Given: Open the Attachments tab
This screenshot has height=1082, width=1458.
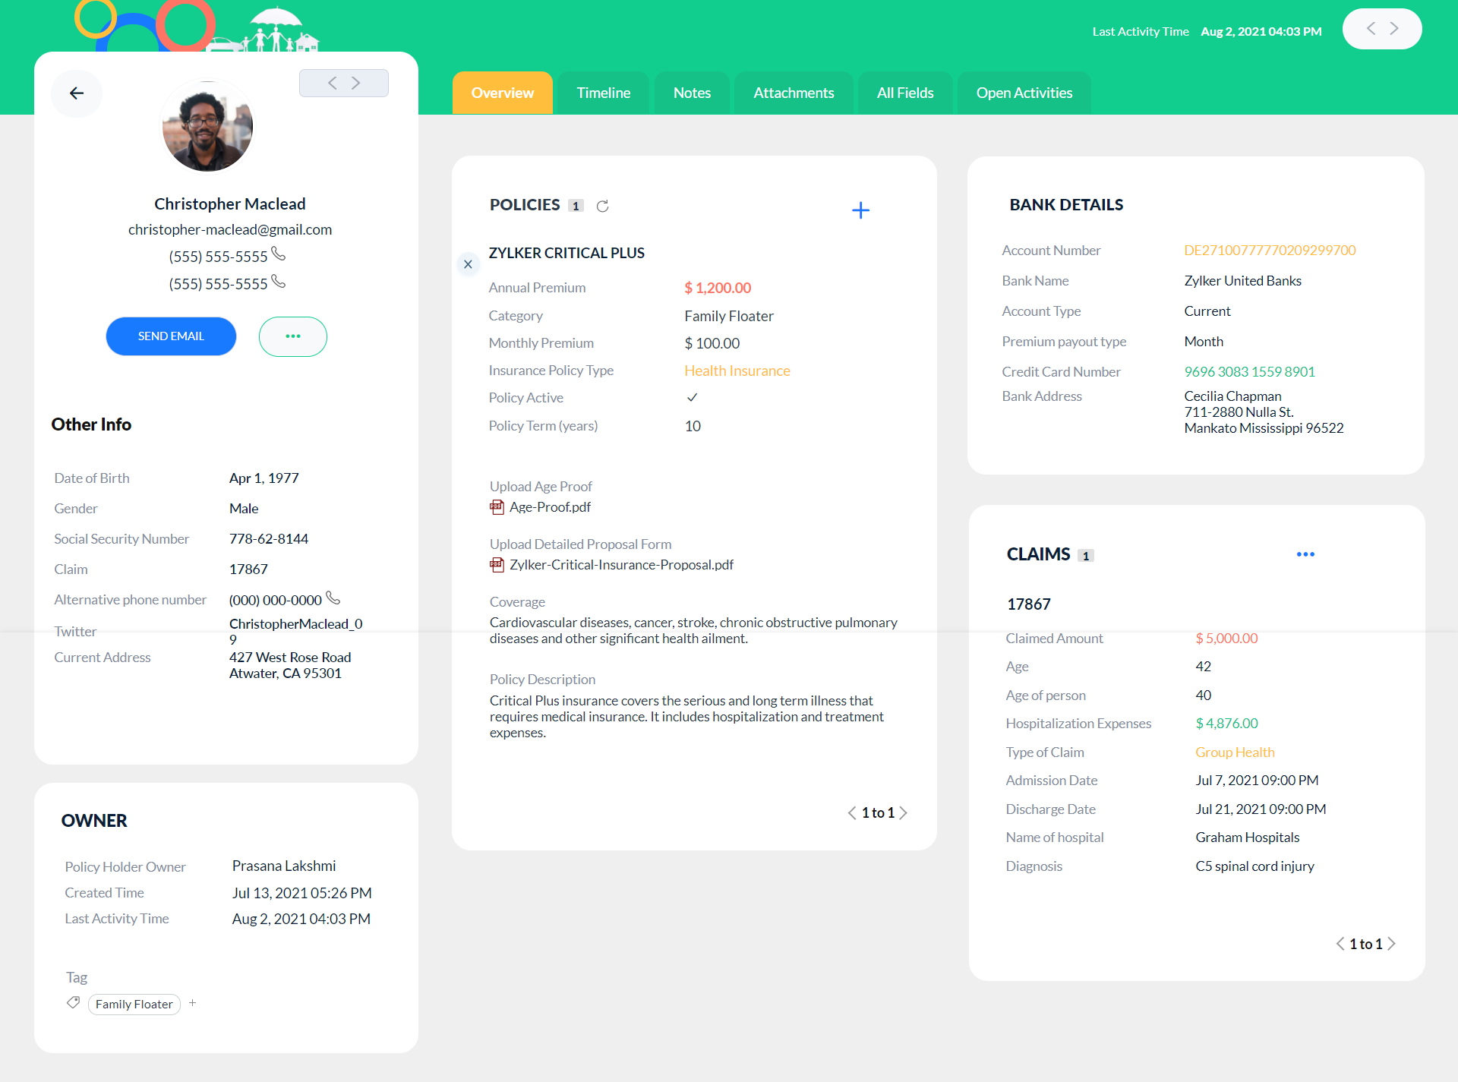Looking at the screenshot, I should 793,93.
